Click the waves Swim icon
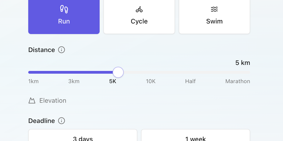Viewport: 283px width, 141px height. pyautogui.click(x=214, y=9)
